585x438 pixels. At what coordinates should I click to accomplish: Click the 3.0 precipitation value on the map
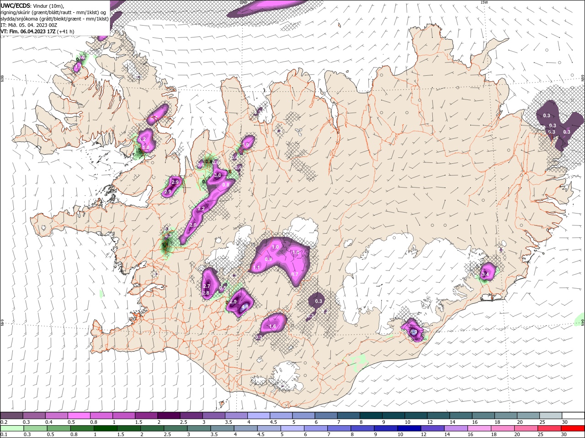(218, 175)
